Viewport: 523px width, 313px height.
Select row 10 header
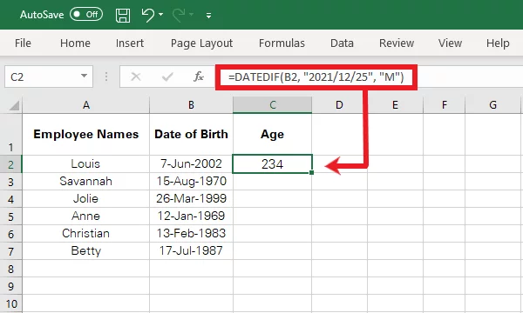coord(11,303)
